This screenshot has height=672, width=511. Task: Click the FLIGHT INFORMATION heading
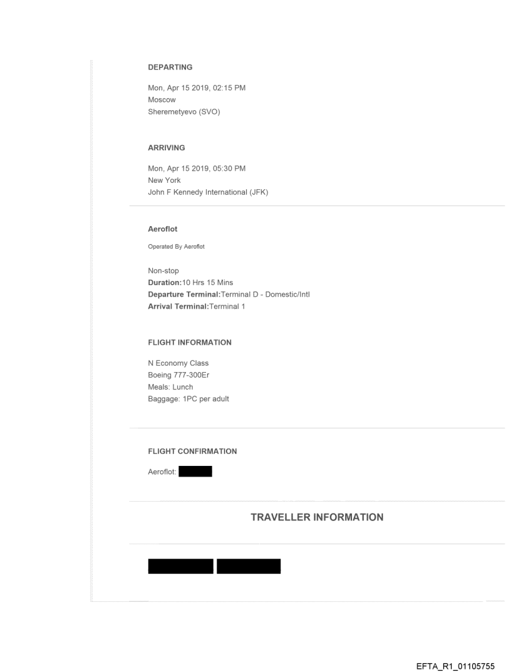[190, 343]
